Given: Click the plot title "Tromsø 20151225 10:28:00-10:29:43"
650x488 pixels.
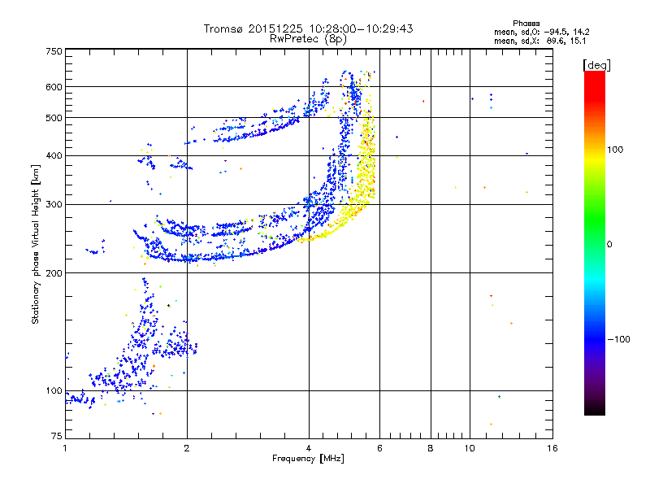Looking at the screenshot, I should 308,28.
